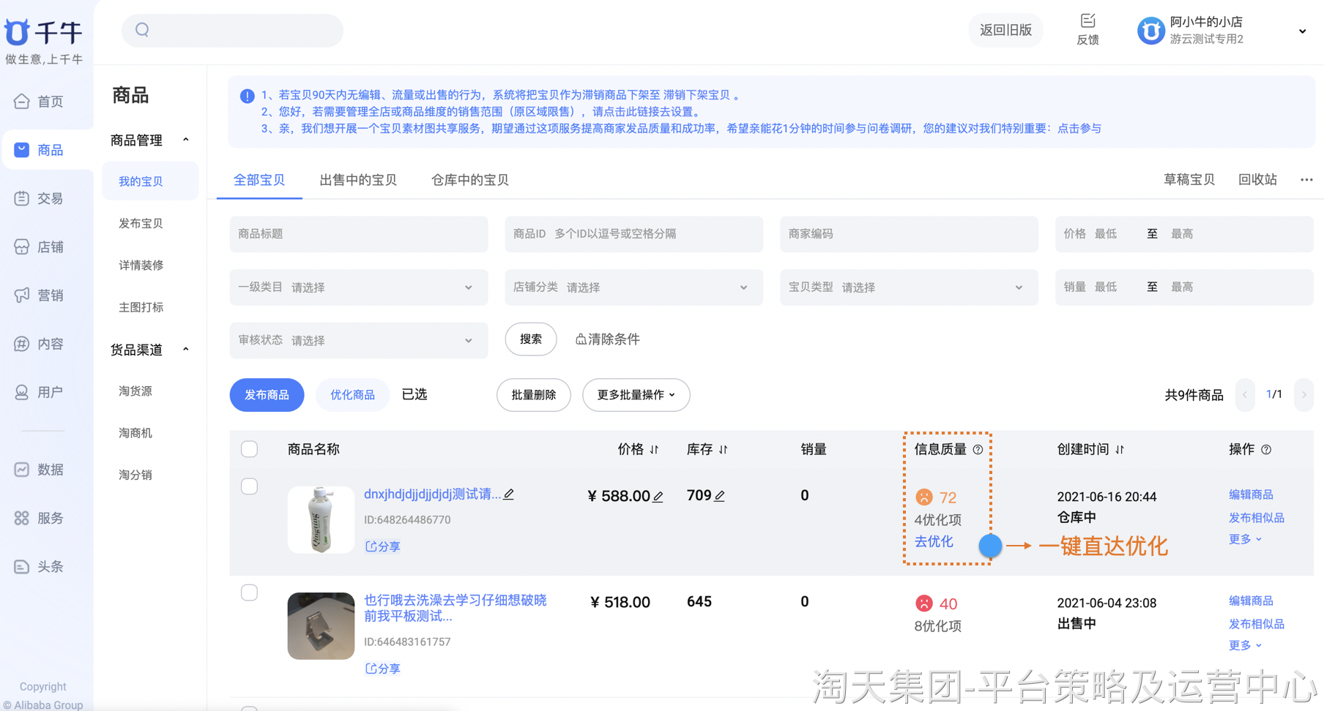Open 店铺 section in sidebar
Image resolution: width=1324 pixels, height=711 pixels.
[x=40, y=247]
